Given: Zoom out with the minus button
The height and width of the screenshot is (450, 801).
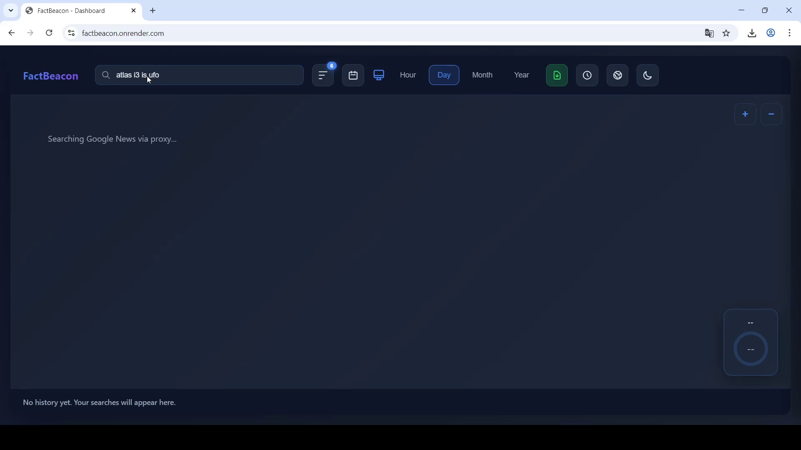Looking at the screenshot, I should (772, 114).
